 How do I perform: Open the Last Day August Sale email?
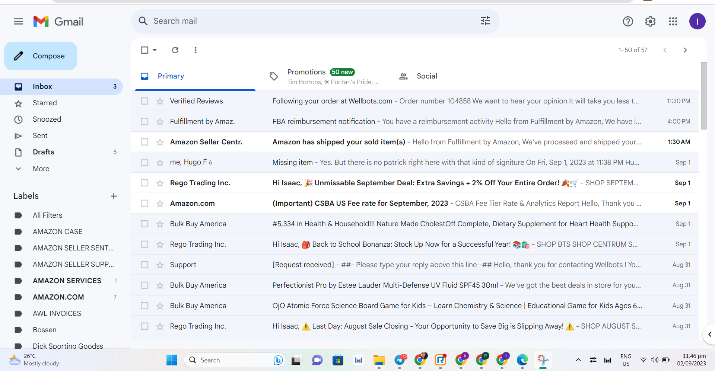coord(415,326)
